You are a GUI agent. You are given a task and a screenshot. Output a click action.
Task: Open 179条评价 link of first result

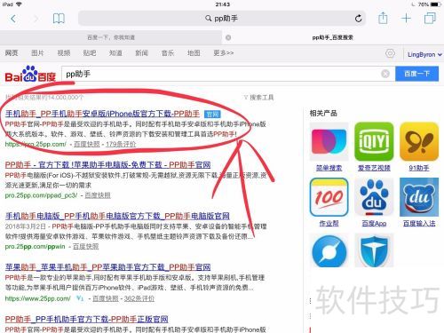pos(121,144)
